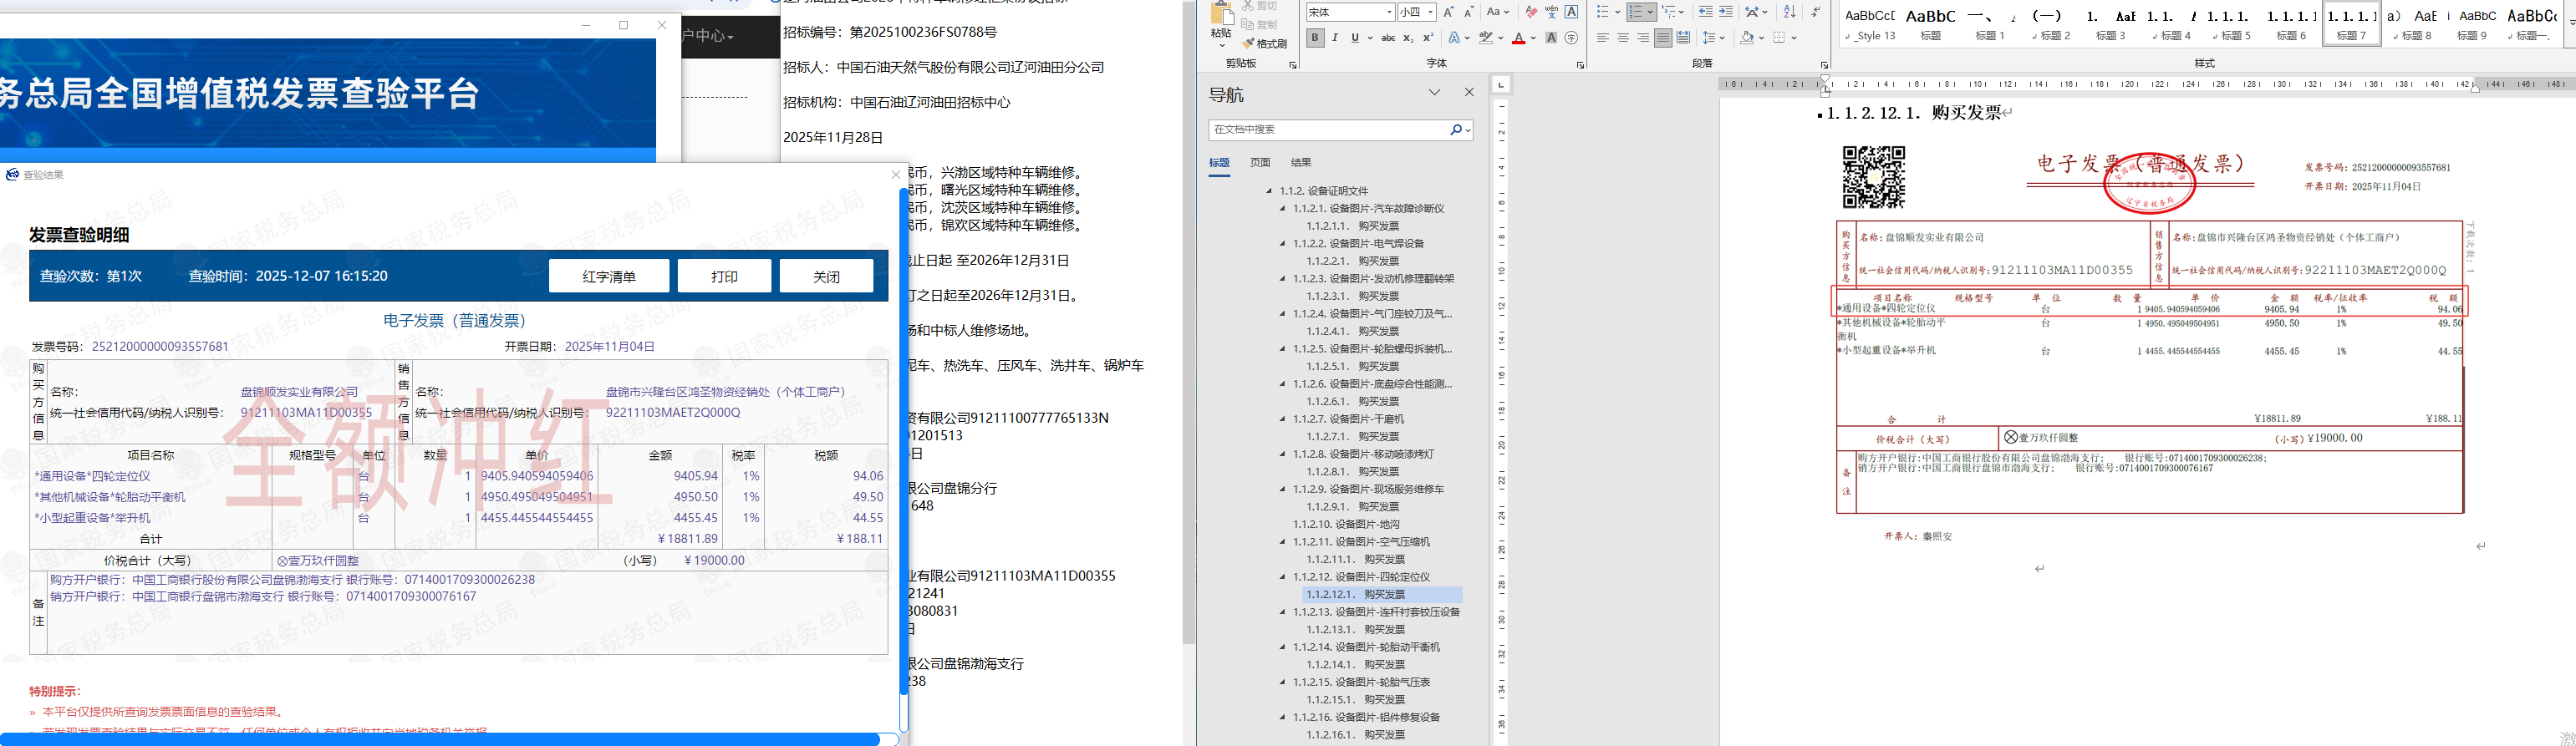Click the Align Right icon

click(1643, 38)
